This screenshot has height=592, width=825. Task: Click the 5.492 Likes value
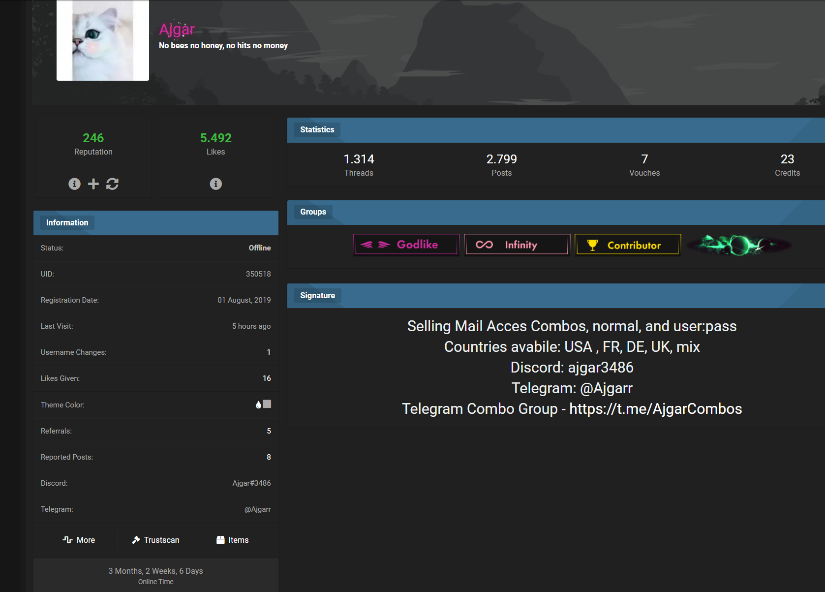pyautogui.click(x=216, y=138)
